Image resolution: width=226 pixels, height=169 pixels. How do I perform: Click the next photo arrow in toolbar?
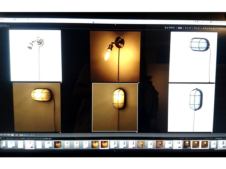point(34,135)
